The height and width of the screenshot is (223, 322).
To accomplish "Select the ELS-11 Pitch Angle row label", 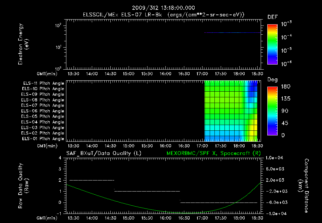I will tap(43, 83).
